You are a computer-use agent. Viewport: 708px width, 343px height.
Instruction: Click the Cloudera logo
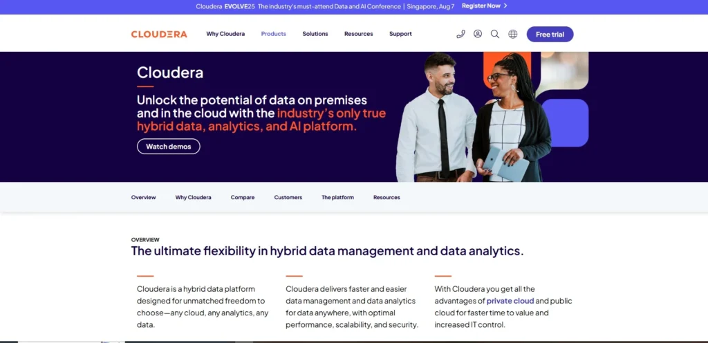(x=159, y=35)
